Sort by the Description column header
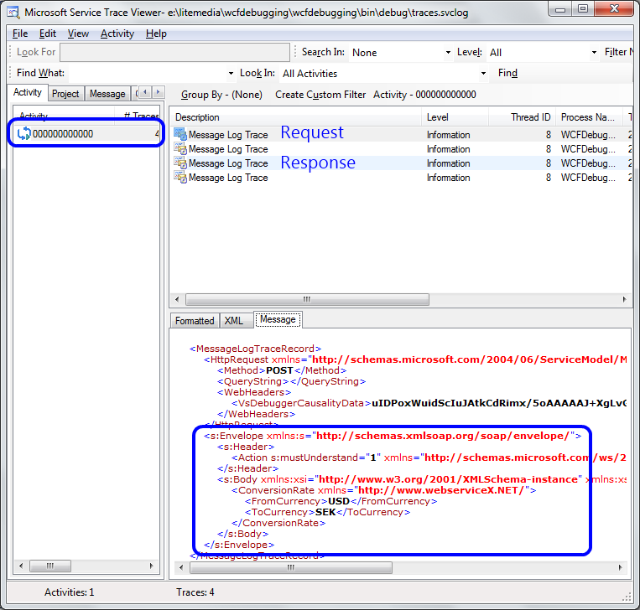This screenshot has height=610, width=640. click(295, 117)
